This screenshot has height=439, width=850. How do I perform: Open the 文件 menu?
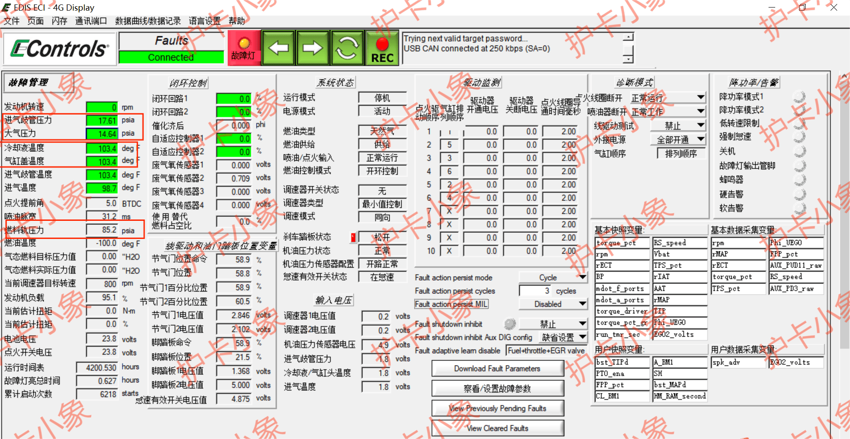(12, 21)
